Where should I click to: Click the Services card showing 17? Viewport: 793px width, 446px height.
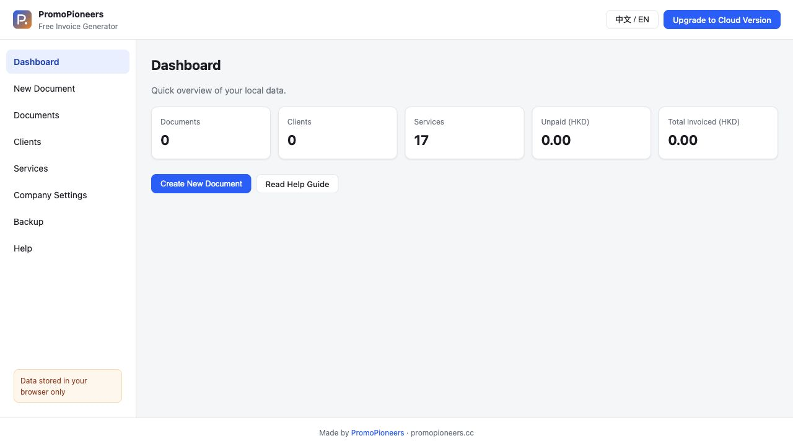(465, 133)
